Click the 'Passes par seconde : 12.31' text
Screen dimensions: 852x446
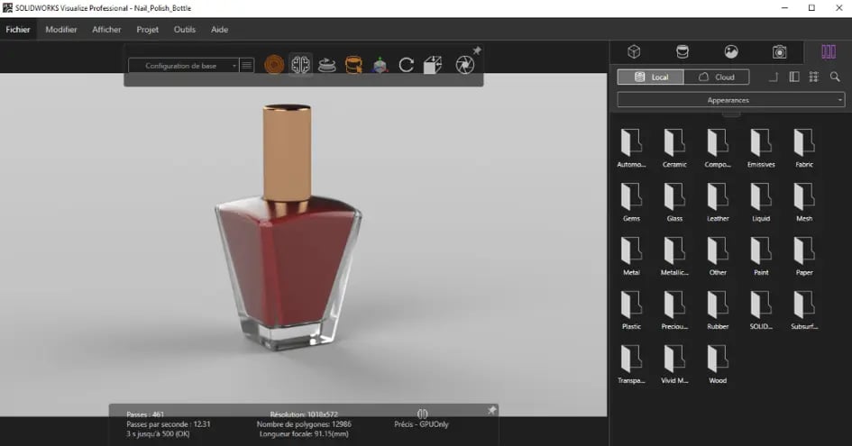[x=168, y=423]
